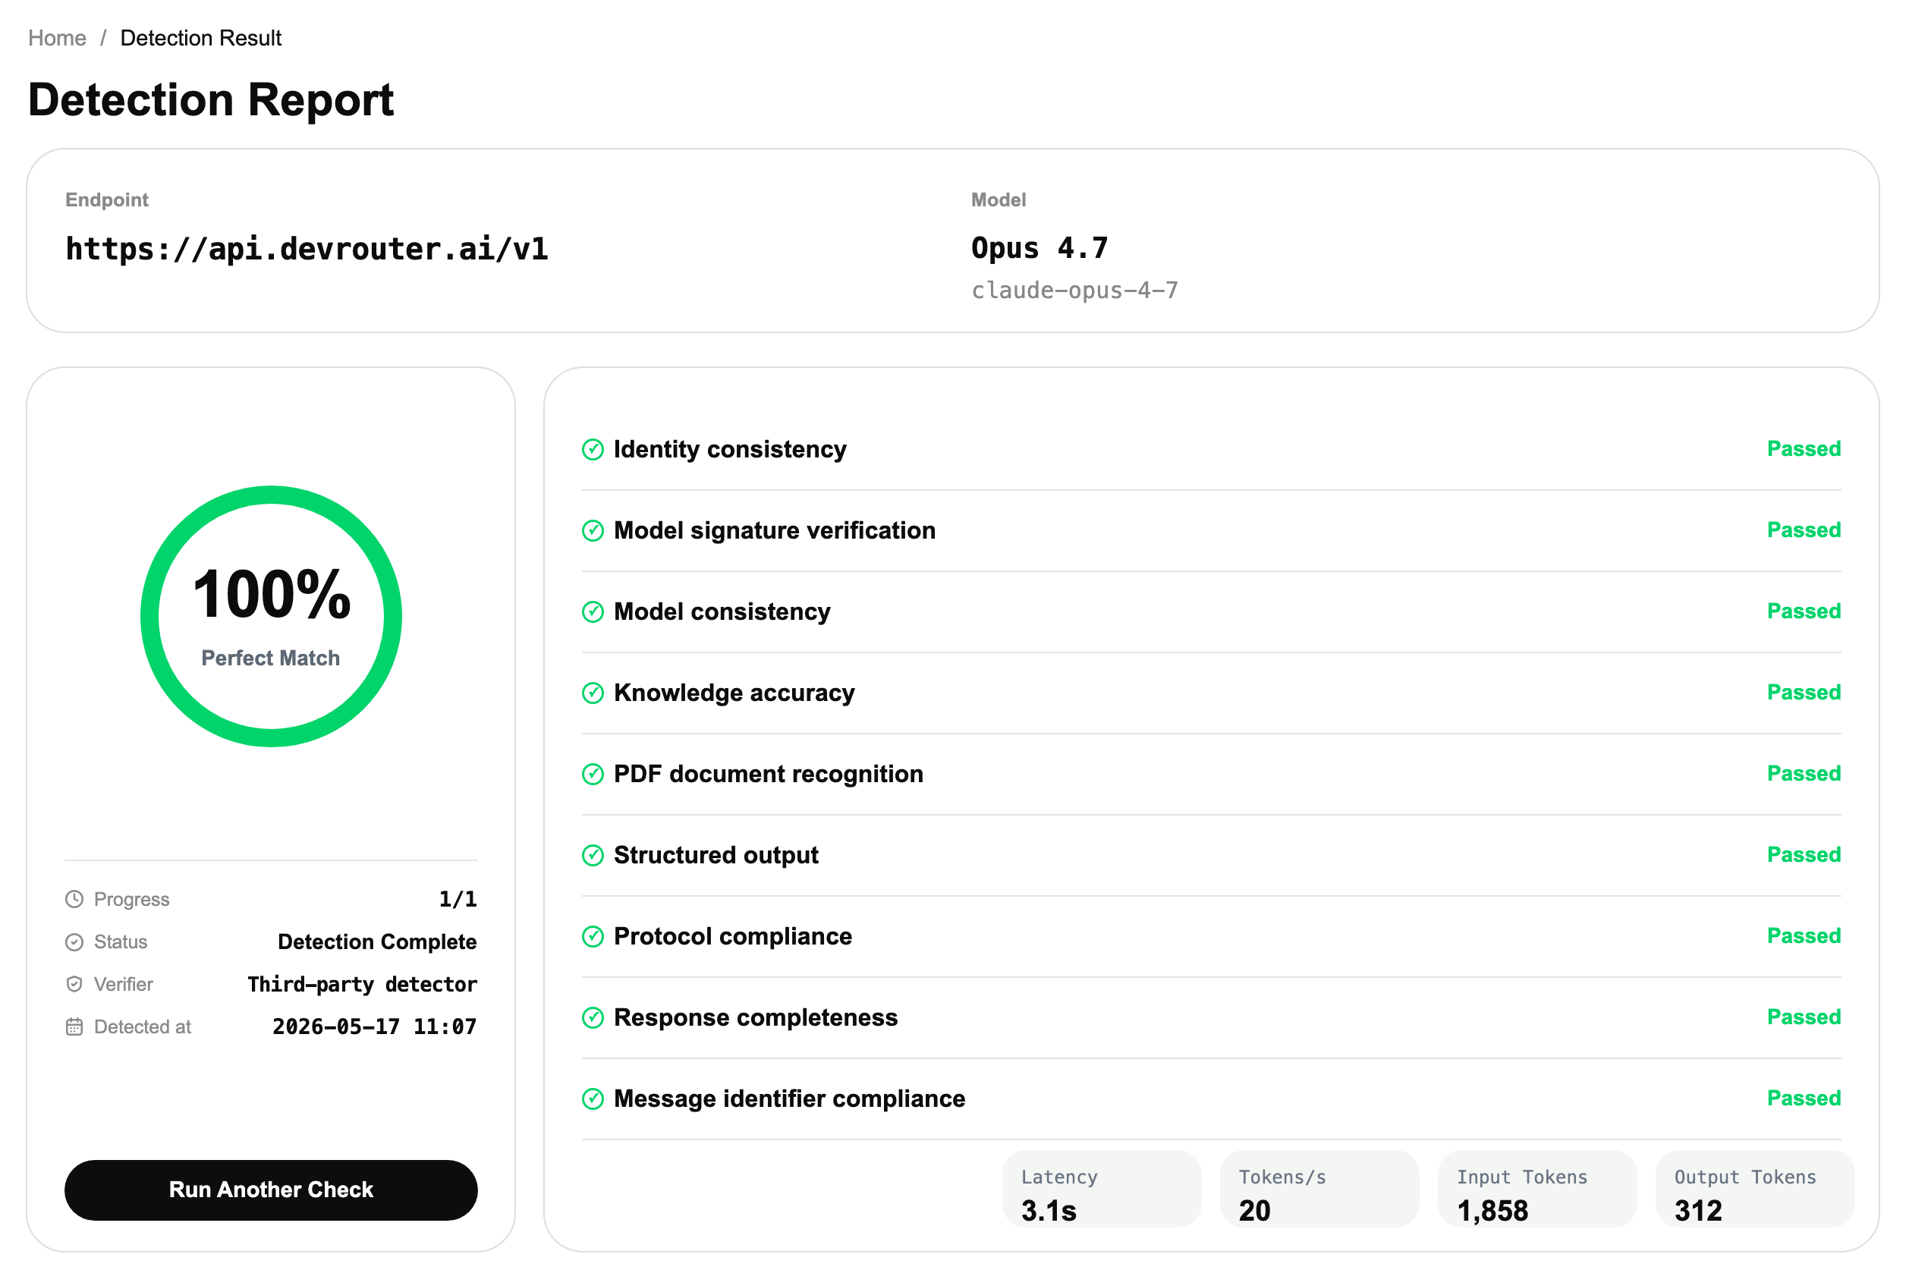
Task: Click the Model signature verification check icon
Action: pyautogui.click(x=593, y=530)
